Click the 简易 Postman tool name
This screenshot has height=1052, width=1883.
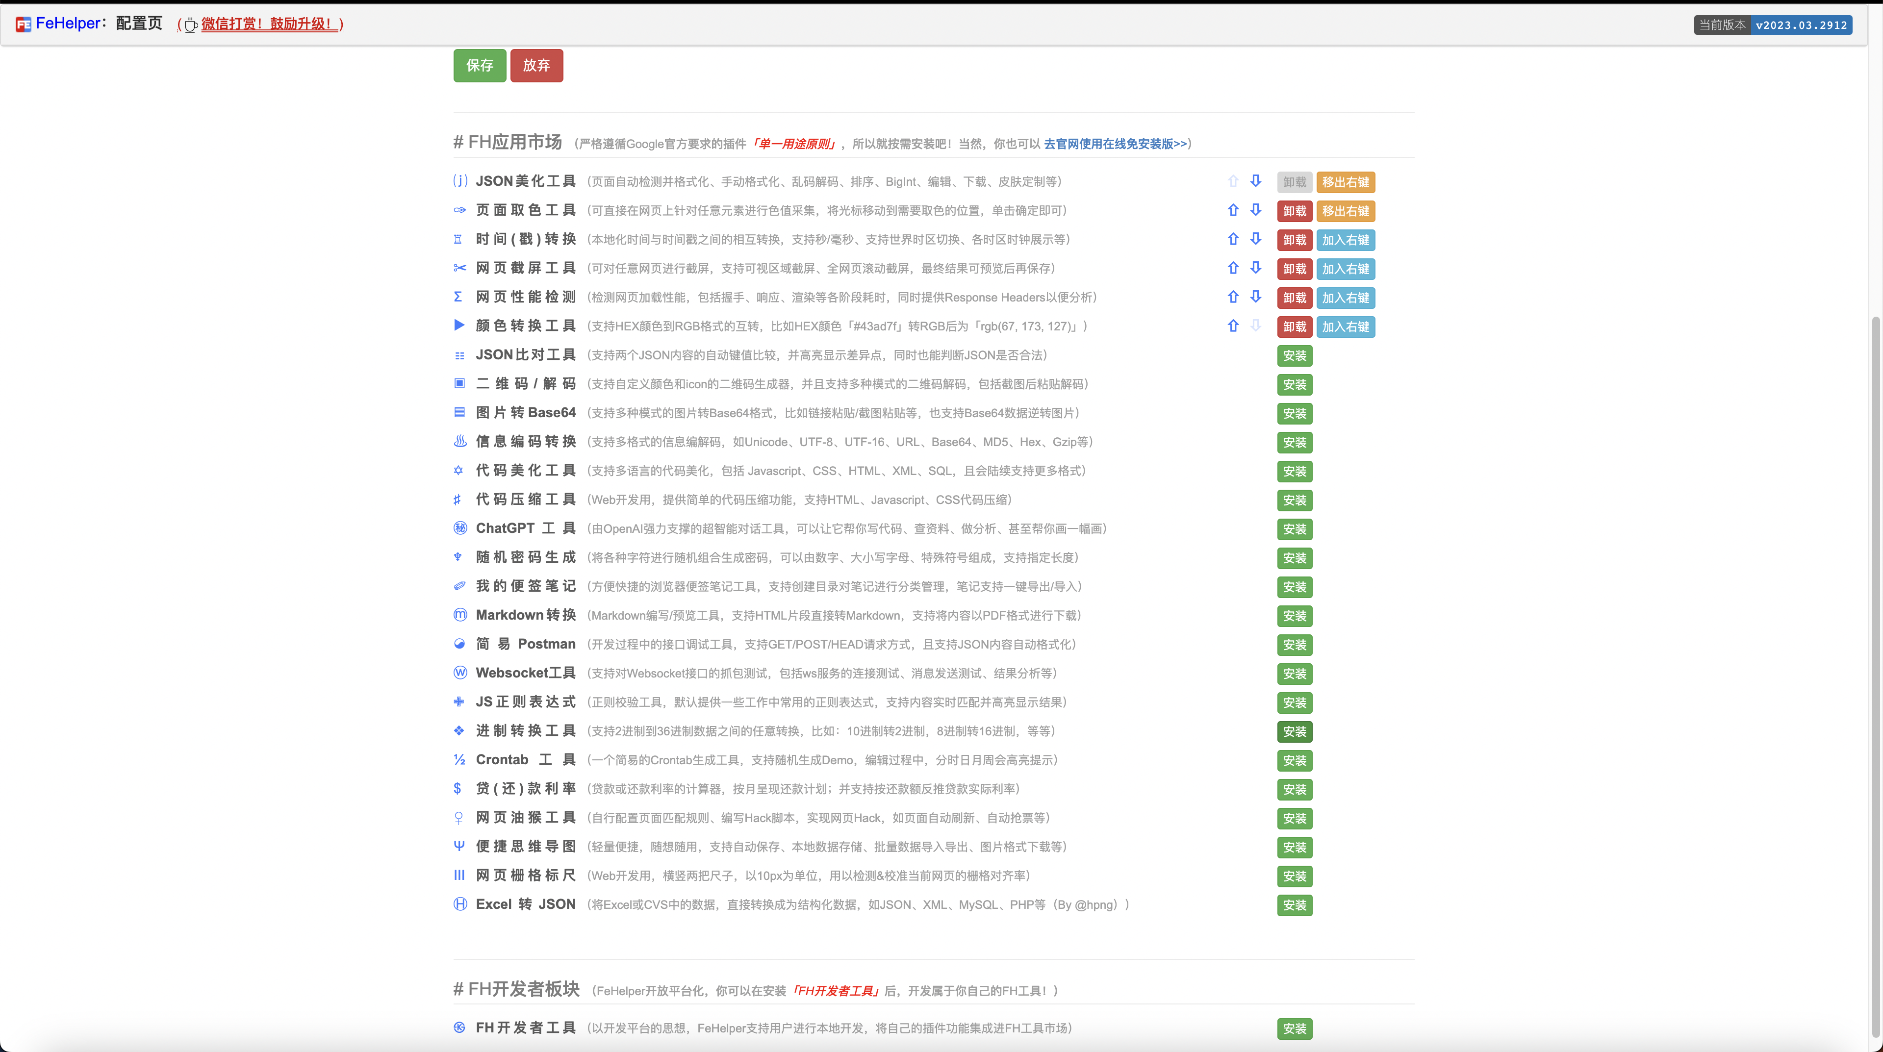coord(526,644)
